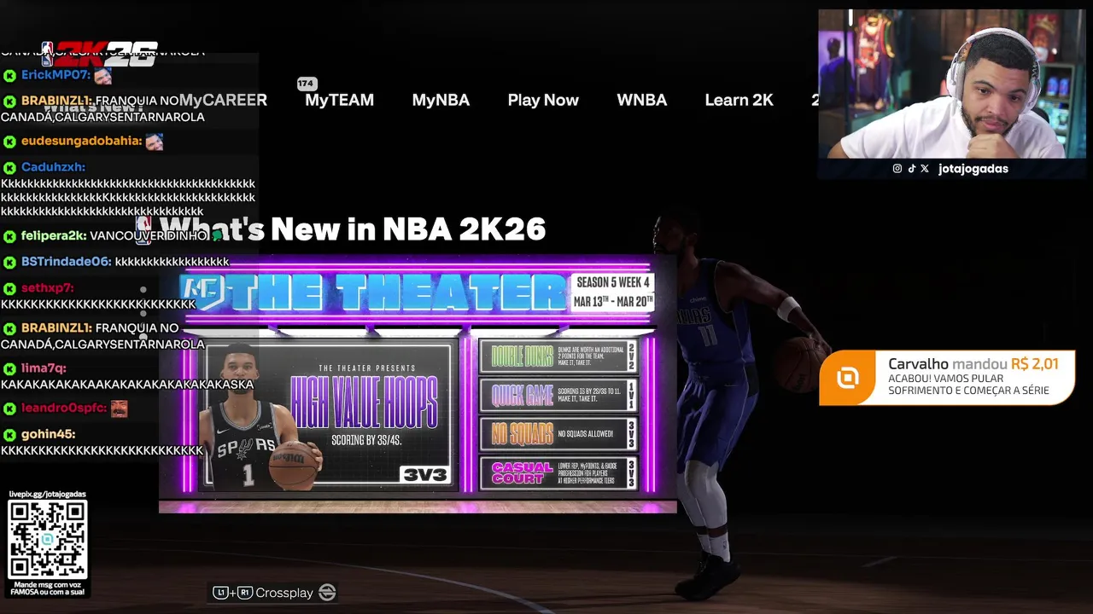Click the Kick badge beside leandro0spfc

(x=9, y=408)
